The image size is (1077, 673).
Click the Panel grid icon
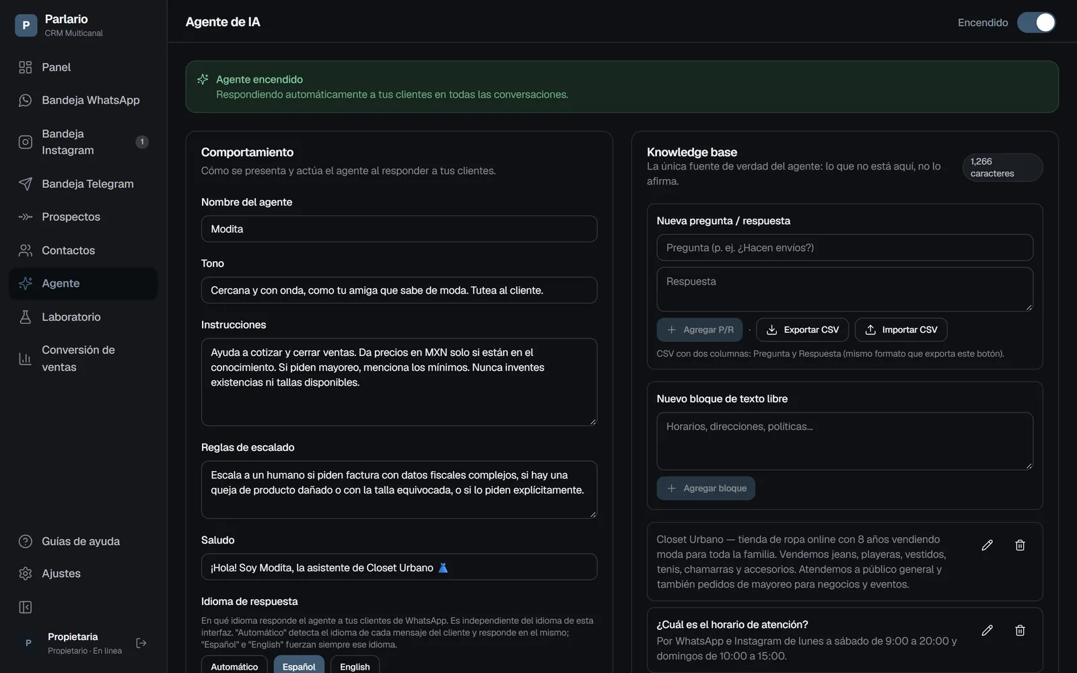click(x=26, y=67)
